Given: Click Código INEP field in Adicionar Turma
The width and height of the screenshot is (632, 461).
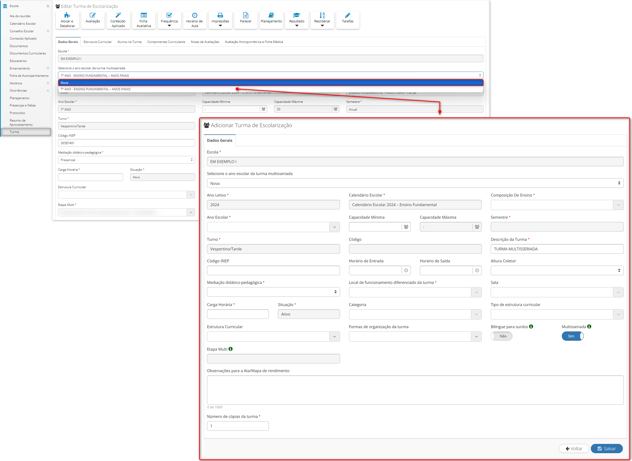Looking at the screenshot, I should [x=273, y=270].
